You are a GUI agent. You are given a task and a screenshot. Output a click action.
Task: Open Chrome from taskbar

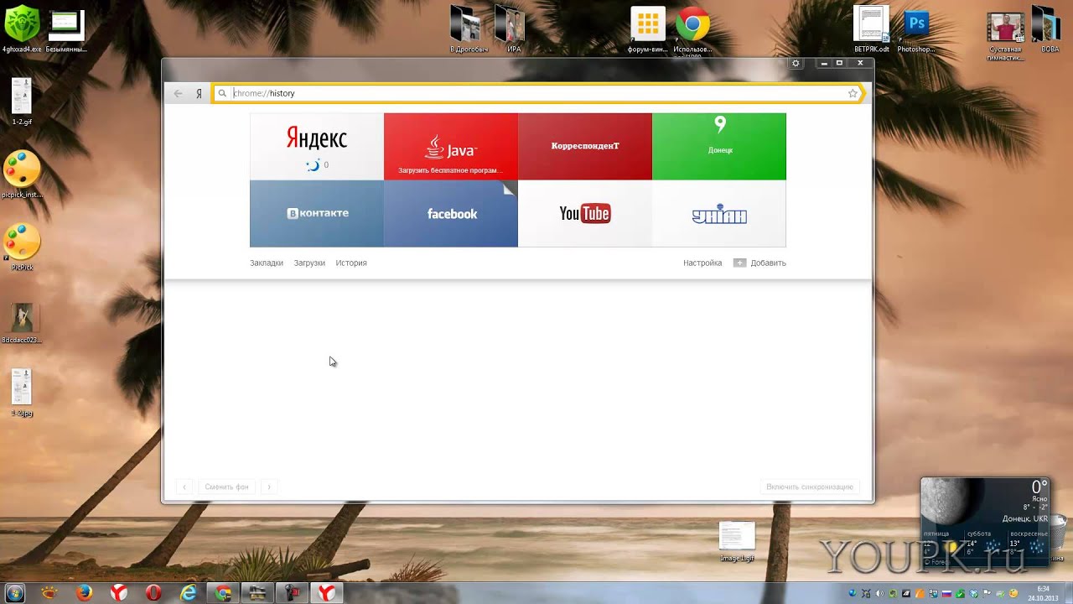coord(223,593)
